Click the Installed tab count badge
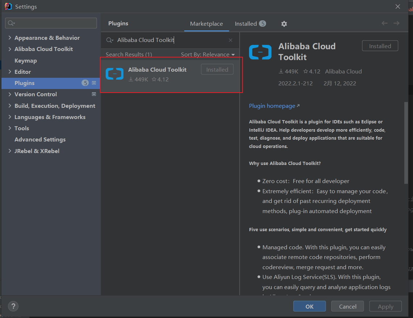The width and height of the screenshot is (413, 318). coord(262,24)
